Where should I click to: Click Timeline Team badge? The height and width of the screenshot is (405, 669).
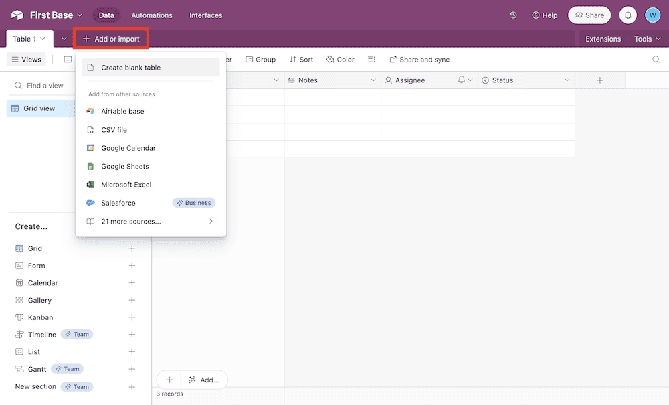tap(77, 334)
